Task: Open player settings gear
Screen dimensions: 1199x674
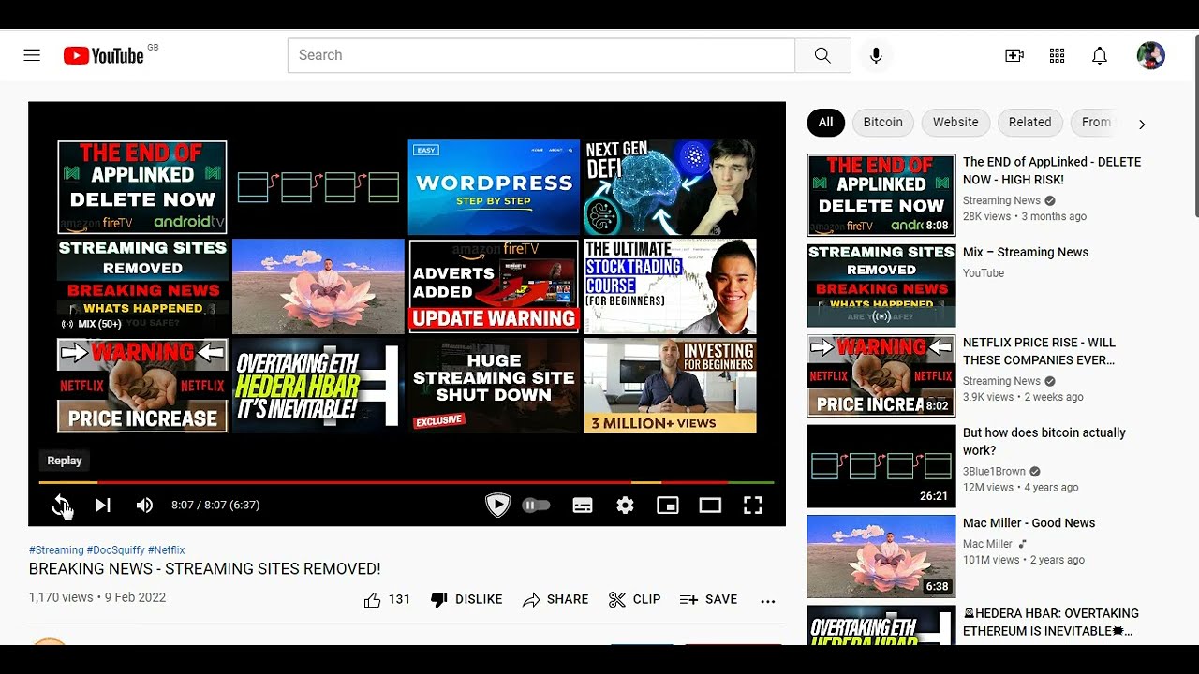Action: tap(625, 505)
